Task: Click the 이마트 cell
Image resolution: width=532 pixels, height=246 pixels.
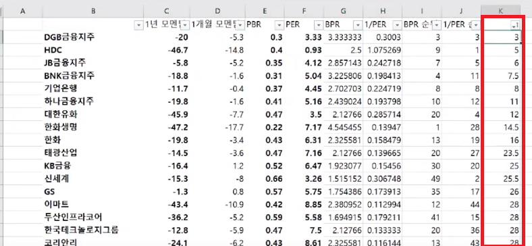Action: click(93, 205)
